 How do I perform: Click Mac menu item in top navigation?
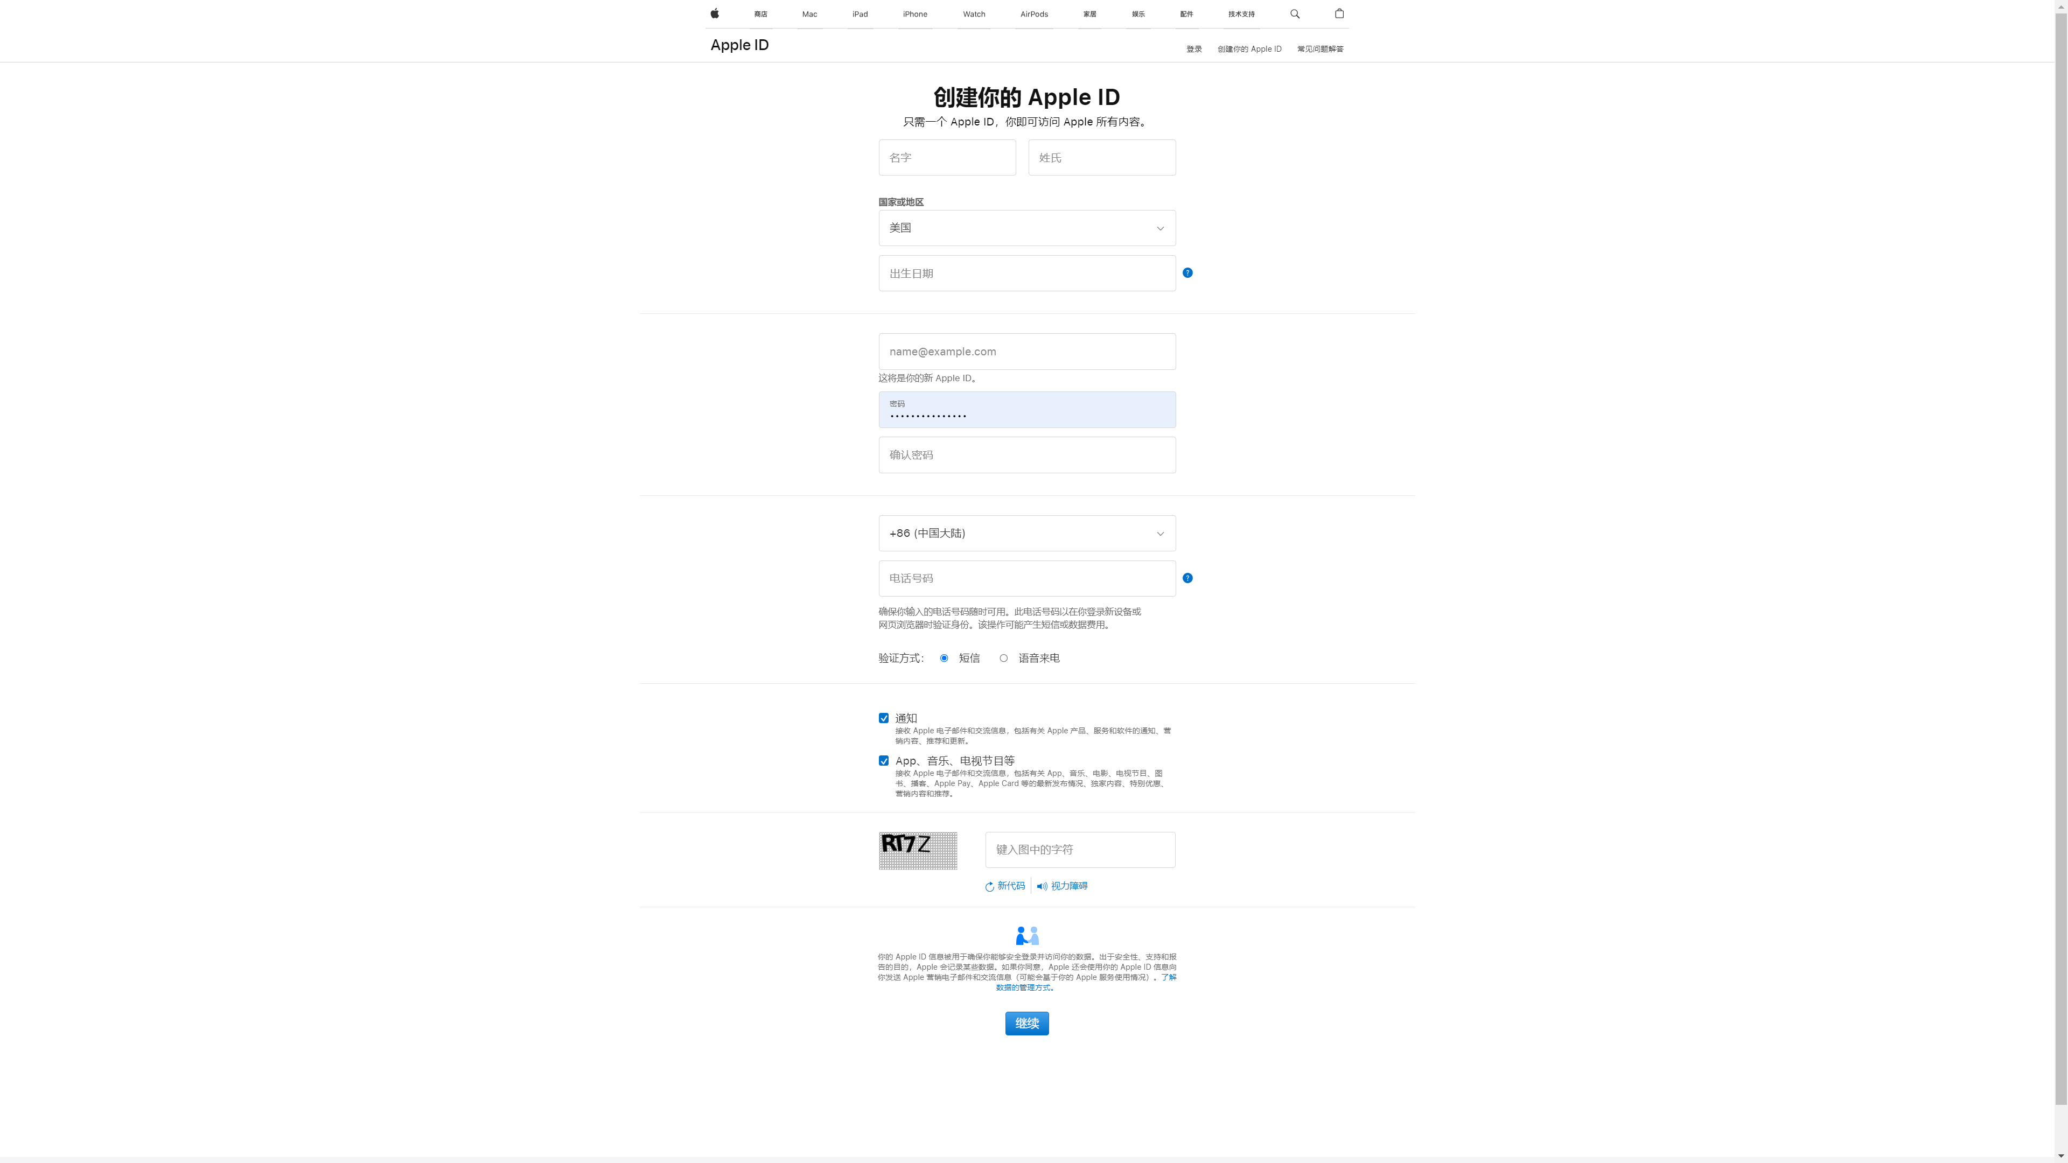coord(809,13)
